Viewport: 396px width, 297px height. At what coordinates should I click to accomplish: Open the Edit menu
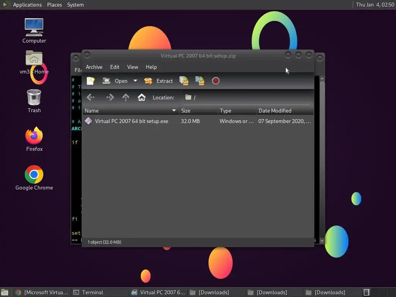[114, 67]
